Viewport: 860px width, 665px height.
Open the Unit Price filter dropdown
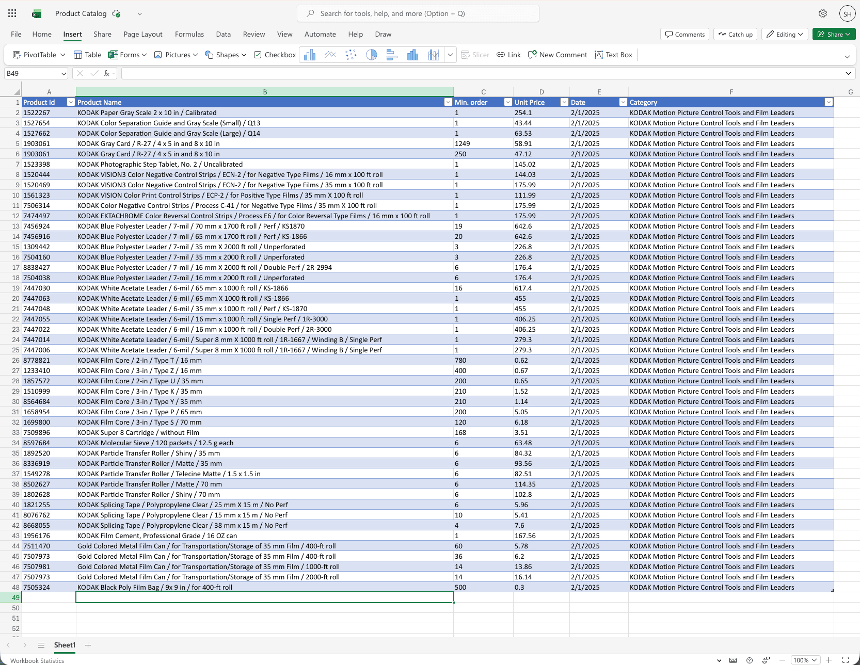[564, 102]
